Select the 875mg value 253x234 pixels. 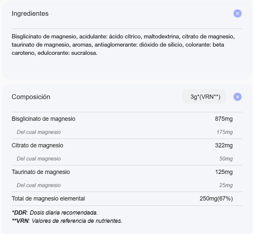224,119
